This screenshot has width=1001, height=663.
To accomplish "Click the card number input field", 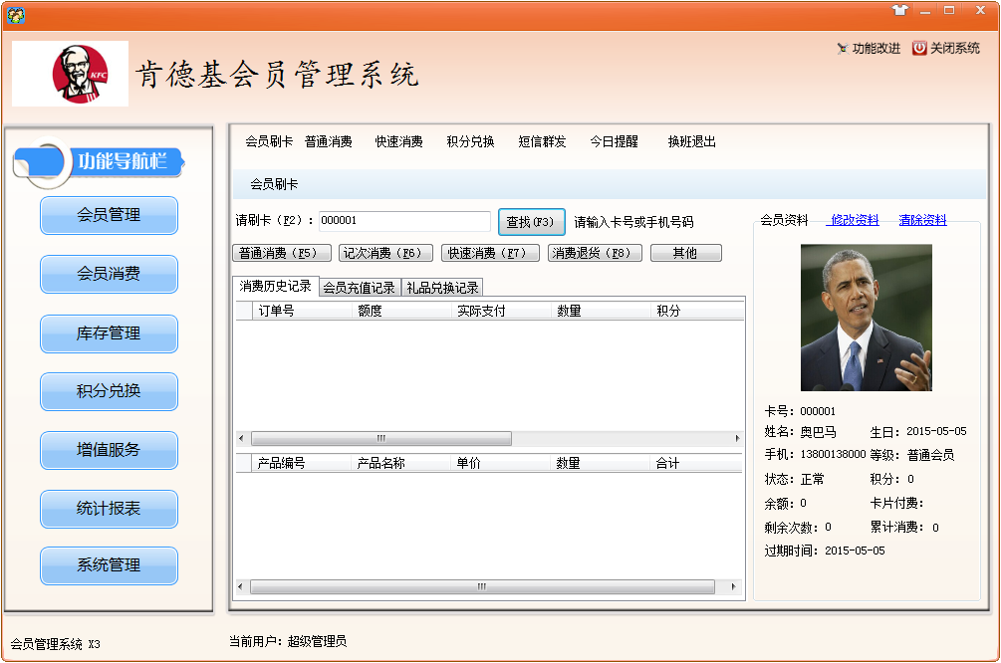I will coord(404,221).
